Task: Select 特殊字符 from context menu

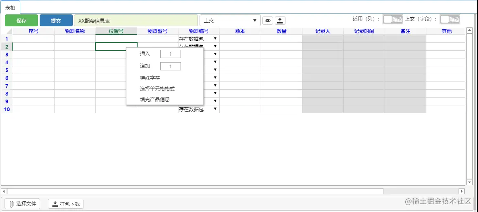Action: coord(150,78)
